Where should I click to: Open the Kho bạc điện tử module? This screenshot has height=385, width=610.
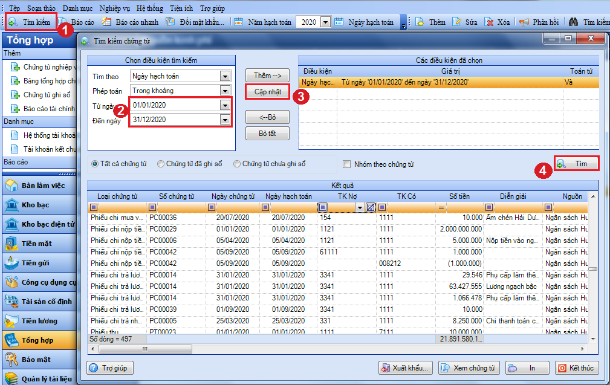pos(39,224)
